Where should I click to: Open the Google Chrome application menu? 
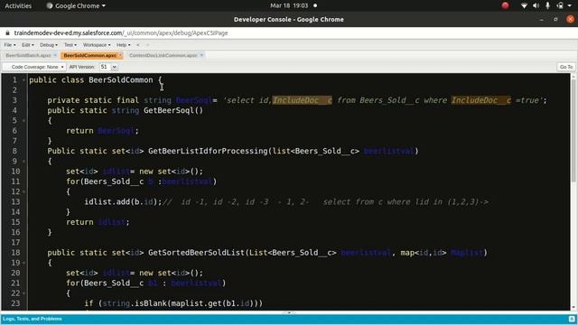pyautogui.click(x=76, y=6)
